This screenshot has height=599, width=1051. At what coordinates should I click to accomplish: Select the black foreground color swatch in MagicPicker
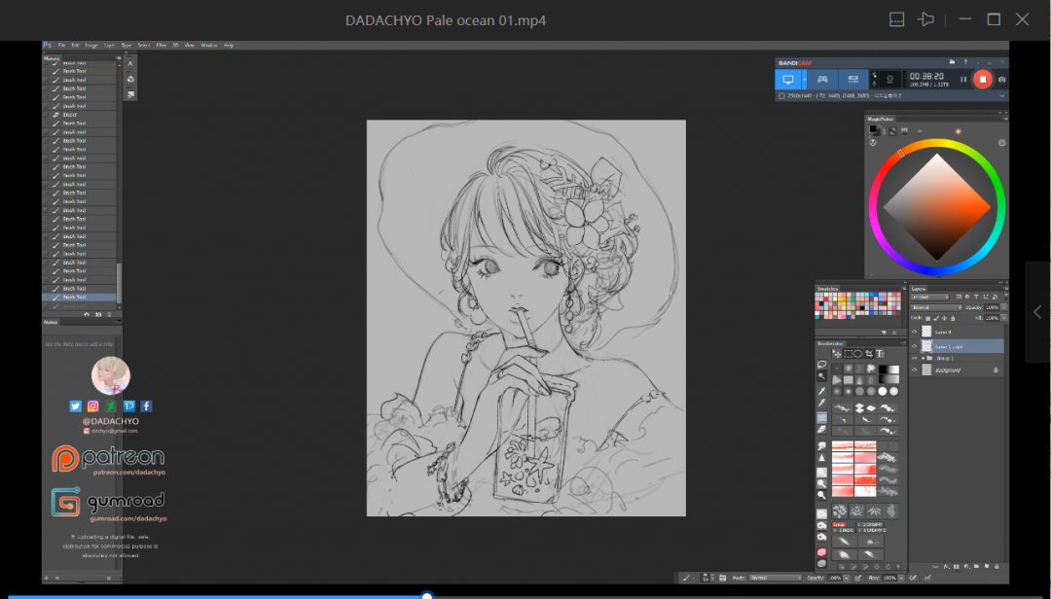[873, 129]
